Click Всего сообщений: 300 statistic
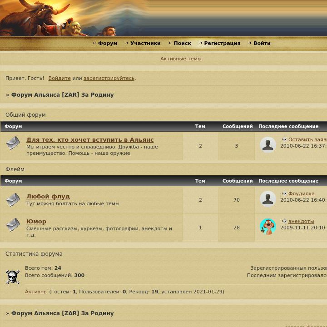Viewport: 327px width, 327px height. pyautogui.click(x=54, y=275)
